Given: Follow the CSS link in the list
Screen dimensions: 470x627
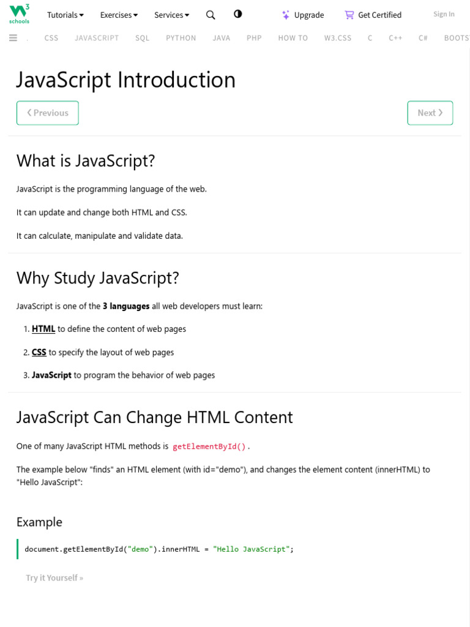Looking at the screenshot, I should pyautogui.click(x=39, y=352).
